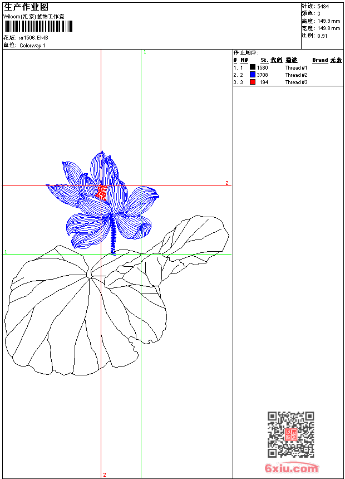Screen dimensions: 345x479
Task: Click the stitch count value '5484'
Action: (323, 7)
